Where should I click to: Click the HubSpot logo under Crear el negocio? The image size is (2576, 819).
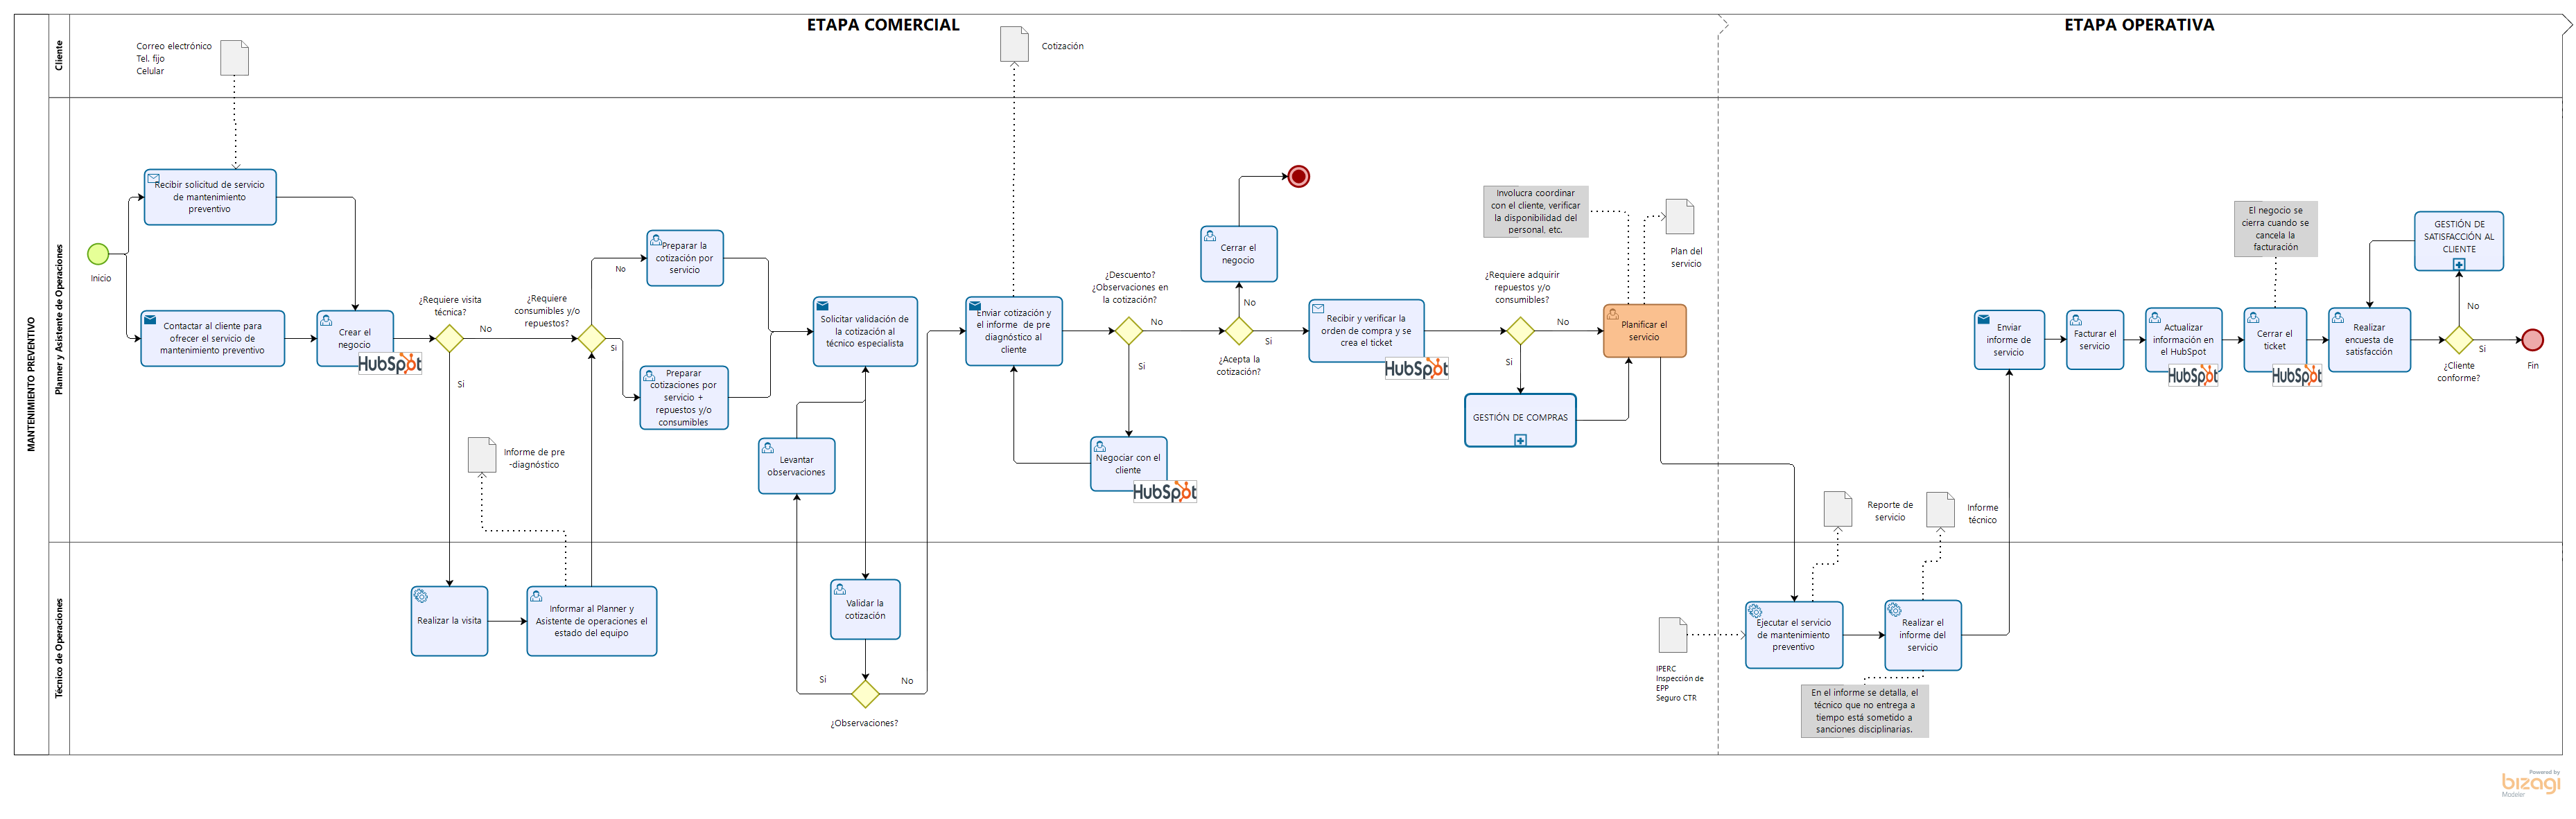point(390,364)
